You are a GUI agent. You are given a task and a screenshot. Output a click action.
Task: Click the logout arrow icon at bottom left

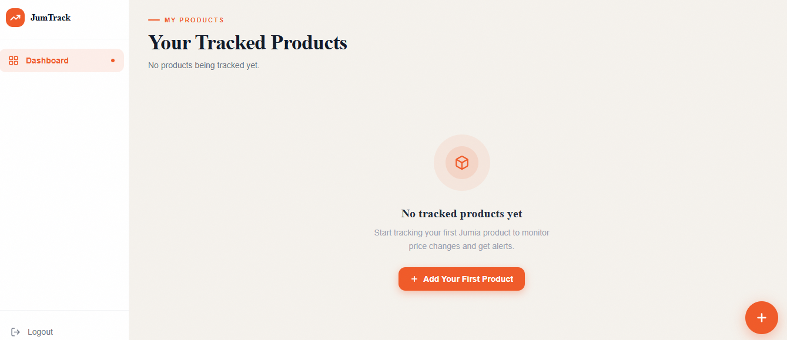coord(14,332)
